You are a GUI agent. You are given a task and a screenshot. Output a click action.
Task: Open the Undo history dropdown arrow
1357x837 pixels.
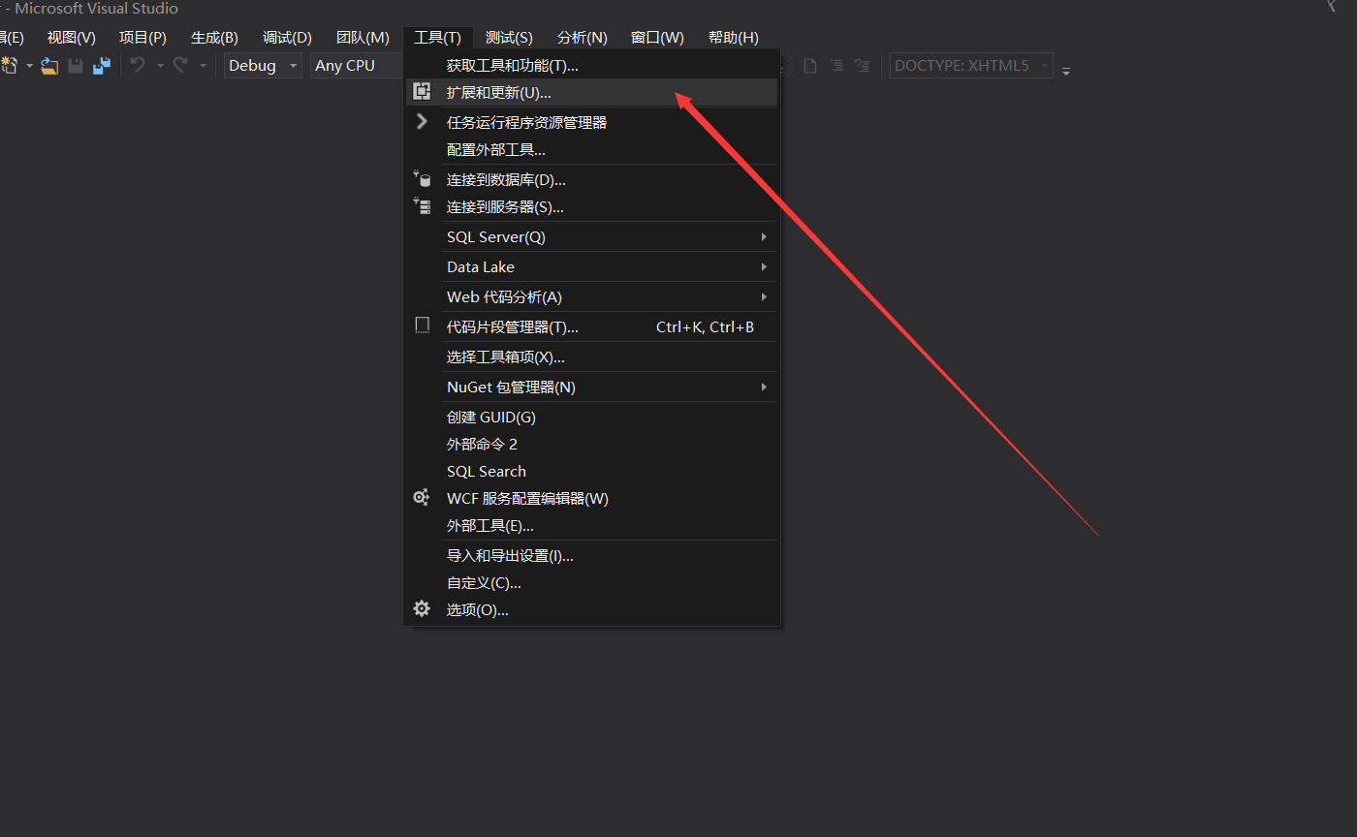(160, 66)
